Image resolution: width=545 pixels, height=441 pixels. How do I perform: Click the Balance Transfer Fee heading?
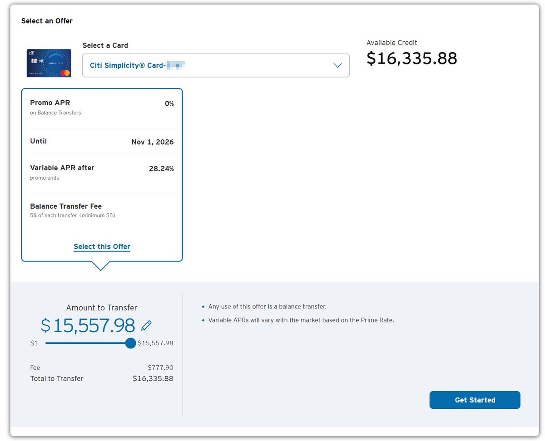click(x=66, y=206)
